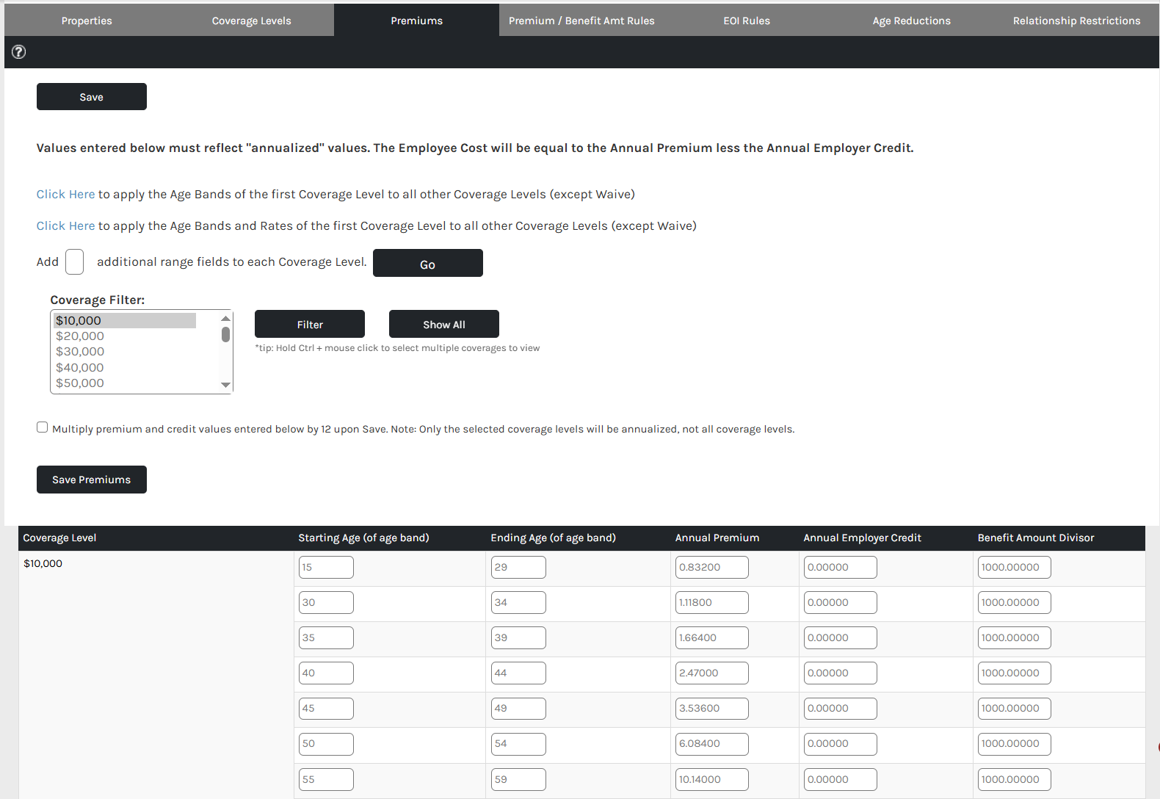Click the Save Premiums button
The width and height of the screenshot is (1160, 799).
(92, 480)
